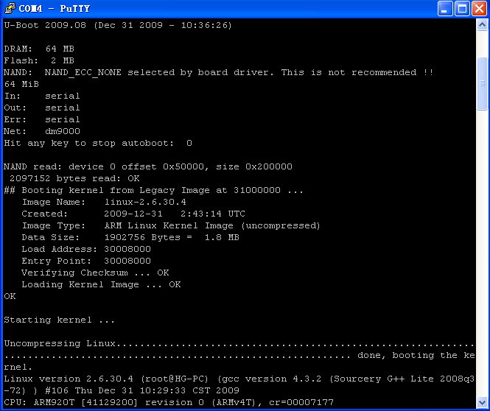Click the 'Net: dm9000' line

click(x=42, y=132)
